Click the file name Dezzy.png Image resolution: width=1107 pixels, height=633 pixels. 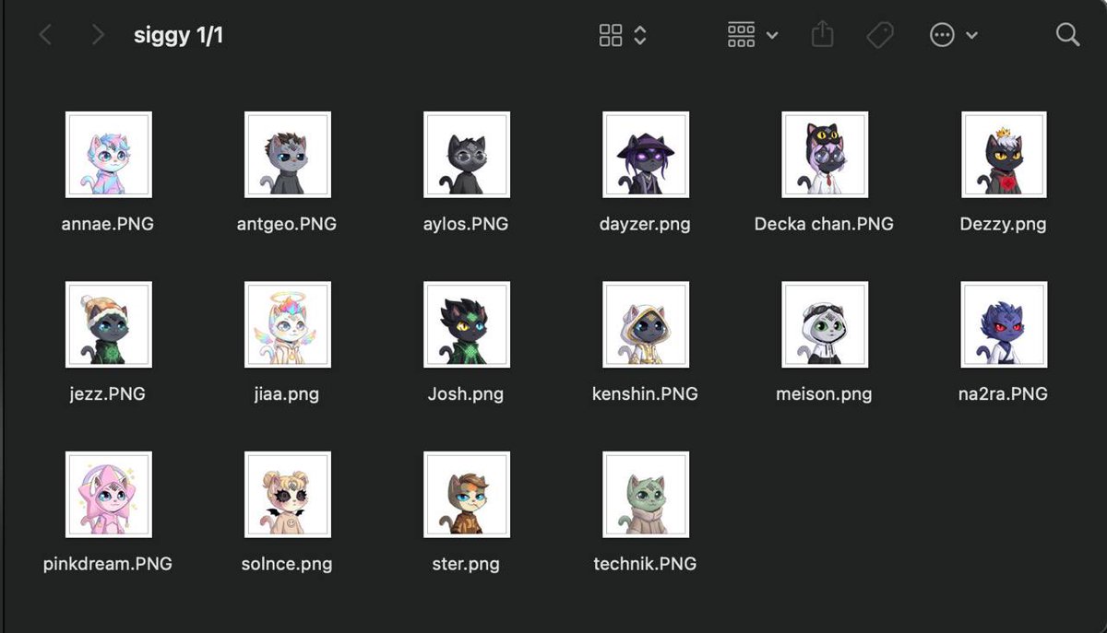1003,224
